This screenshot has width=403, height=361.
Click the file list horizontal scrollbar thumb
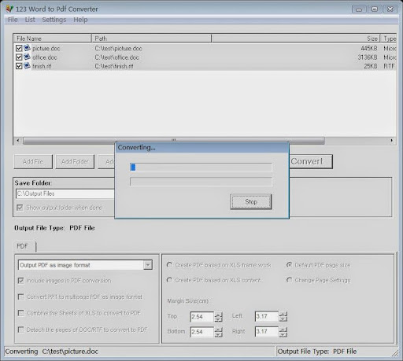tap(174, 141)
